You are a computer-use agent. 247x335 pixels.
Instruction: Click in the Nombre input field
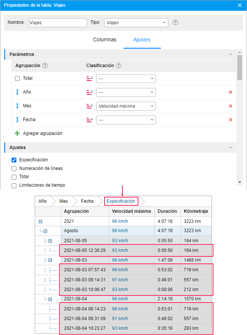click(58, 23)
